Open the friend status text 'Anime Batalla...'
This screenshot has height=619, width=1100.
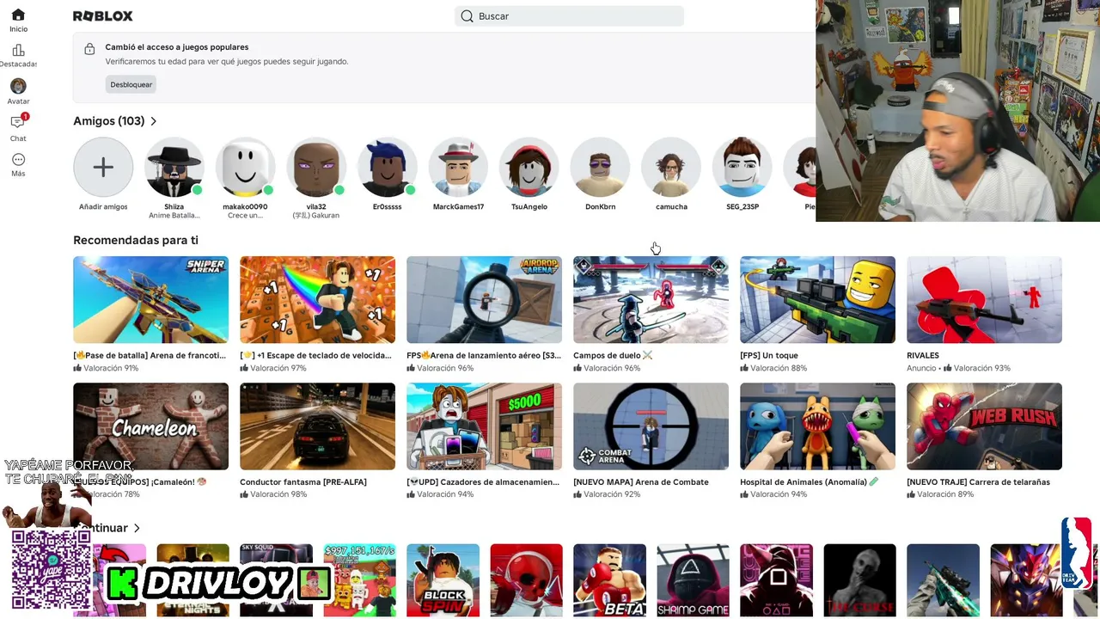point(174,216)
